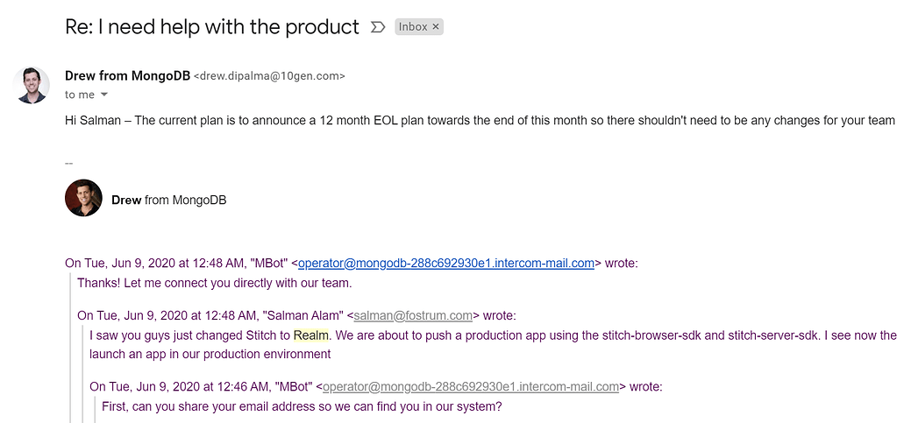Click the "--" signature separator
Viewport: 897px width, 423px height.
[x=69, y=162]
